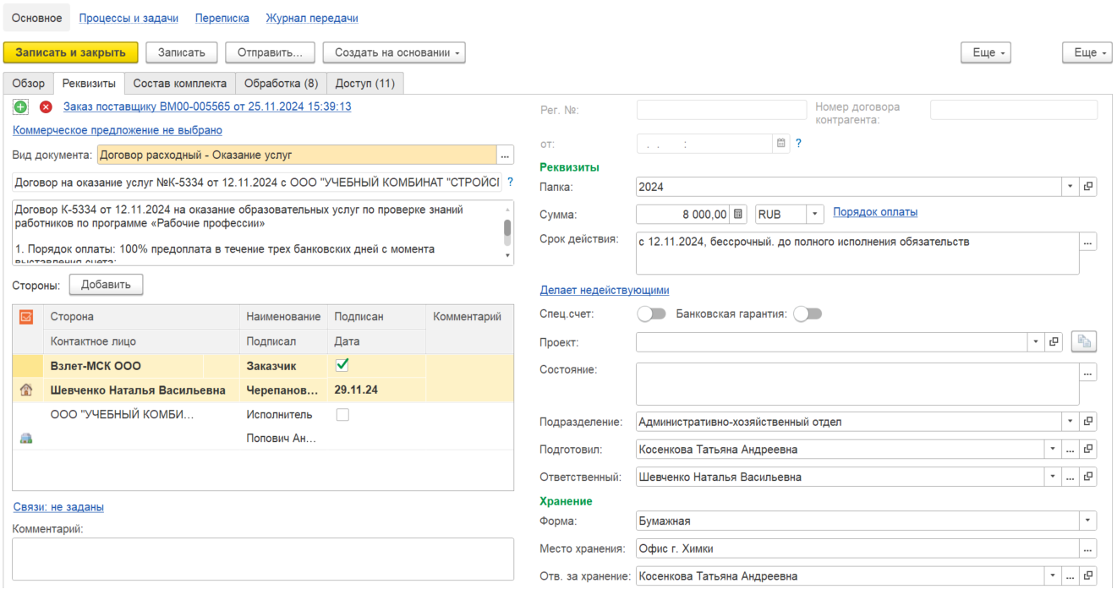This screenshot has height=589, width=1117.
Task: Click the Отправить... button
Action: tap(270, 52)
